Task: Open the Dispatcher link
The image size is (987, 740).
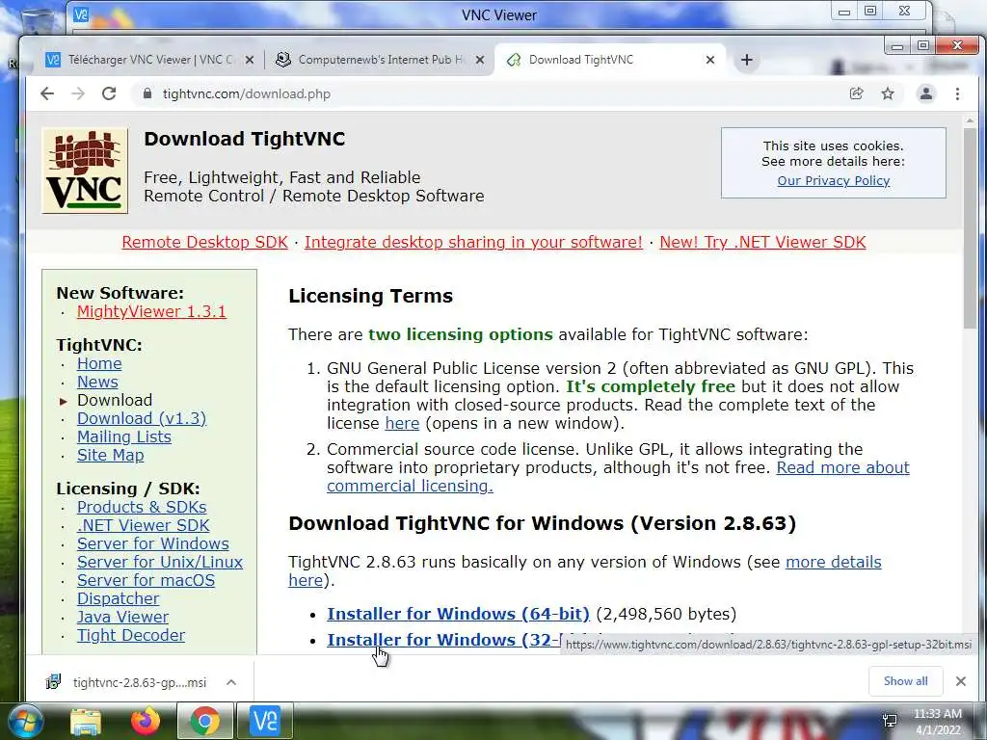Action: tap(118, 598)
